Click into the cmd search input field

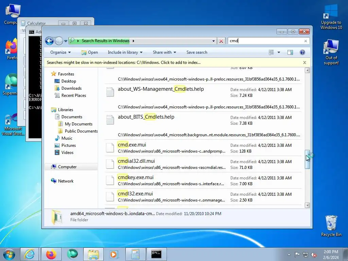(x=266, y=41)
